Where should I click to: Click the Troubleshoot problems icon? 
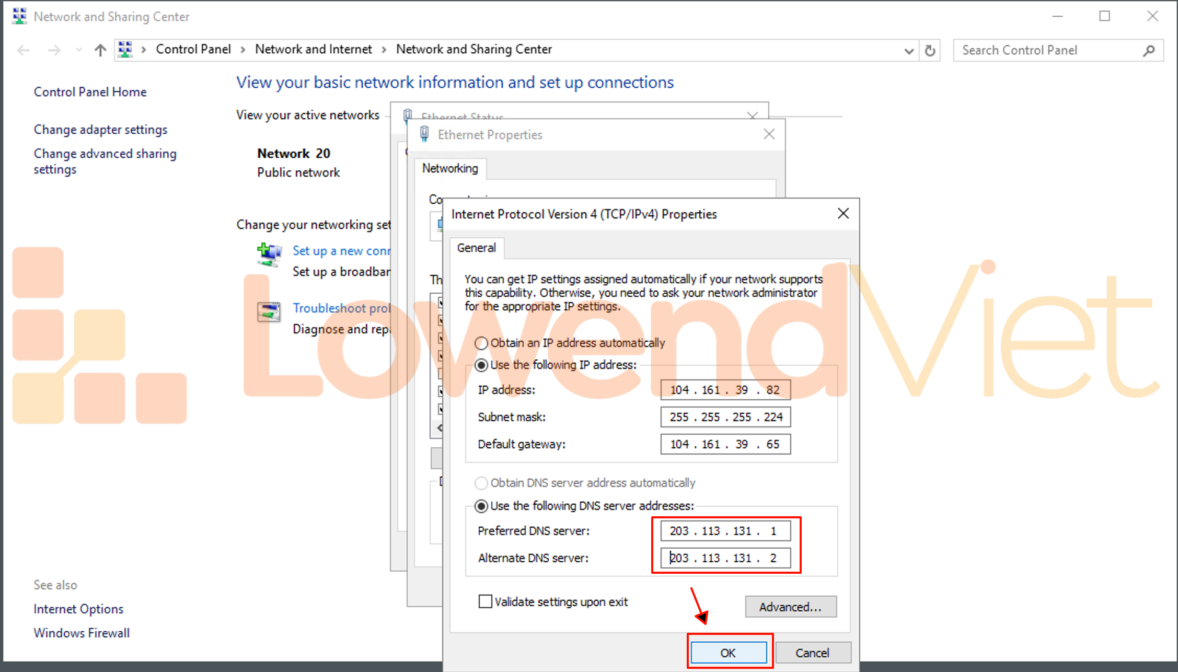269,312
